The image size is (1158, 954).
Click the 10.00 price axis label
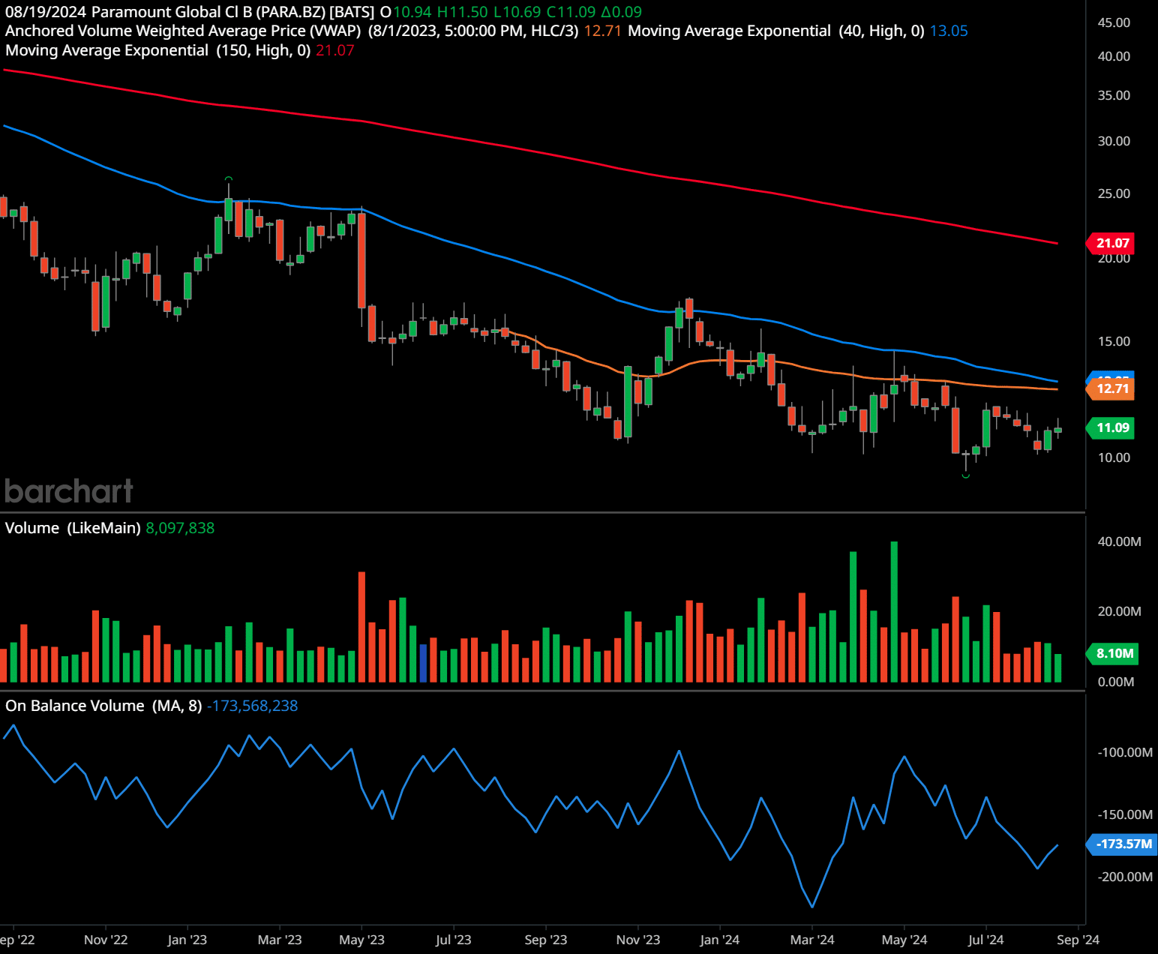click(x=1114, y=457)
